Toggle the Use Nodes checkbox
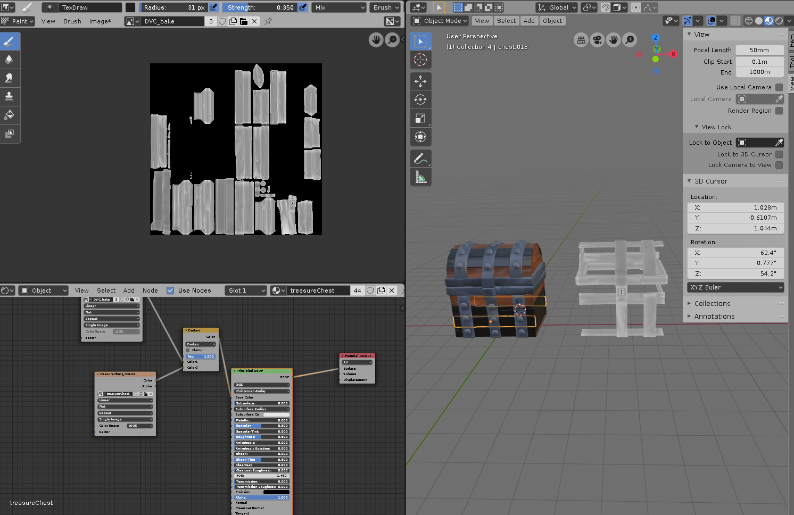794x515 pixels. pyautogui.click(x=170, y=290)
